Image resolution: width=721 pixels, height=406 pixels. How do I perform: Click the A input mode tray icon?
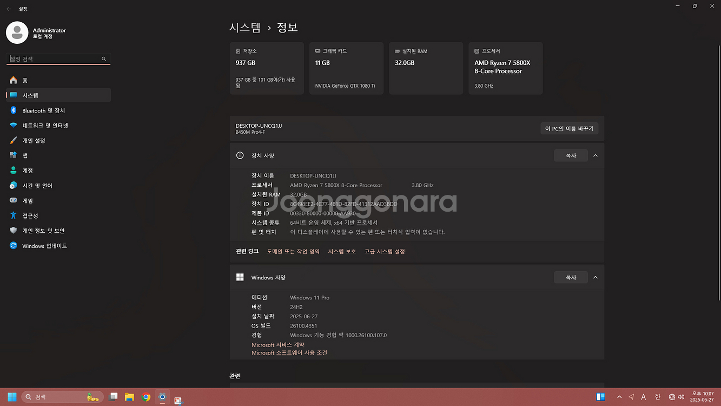(x=644, y=397)
